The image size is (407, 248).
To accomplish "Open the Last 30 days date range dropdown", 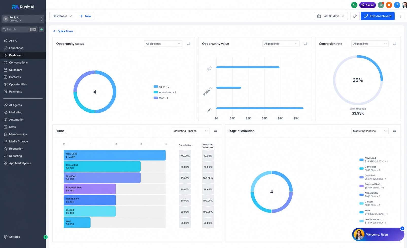I will [x=331, y=16].
